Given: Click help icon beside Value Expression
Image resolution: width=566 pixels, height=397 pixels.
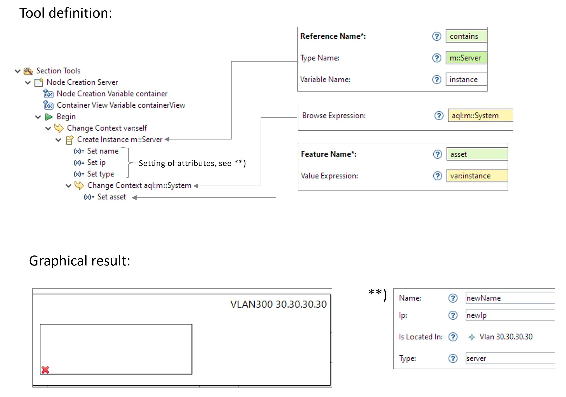Looking at the screenshot, I should (x=437, y=176).
